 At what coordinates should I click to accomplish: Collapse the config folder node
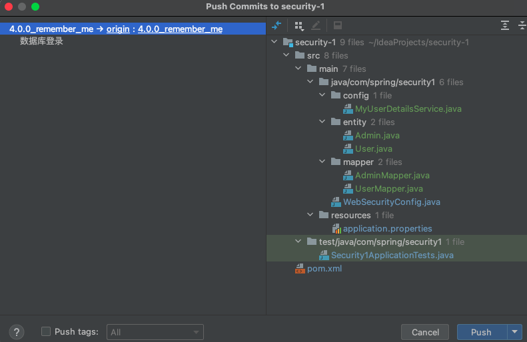[x=322, y=95]
